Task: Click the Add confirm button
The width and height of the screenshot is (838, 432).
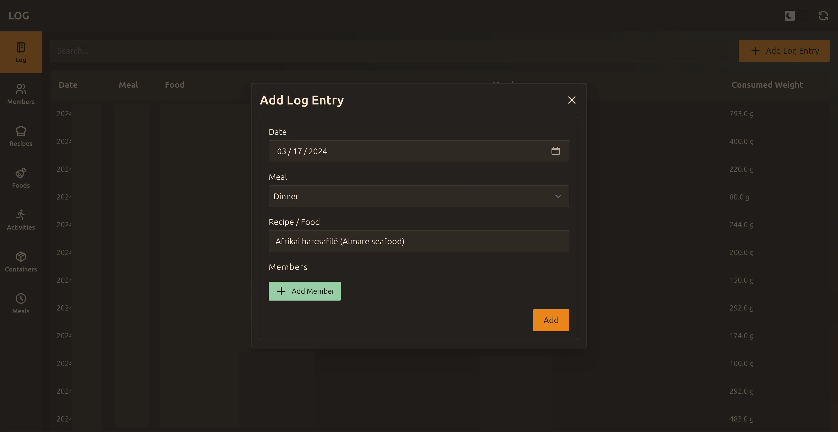Action: [551, 320]
